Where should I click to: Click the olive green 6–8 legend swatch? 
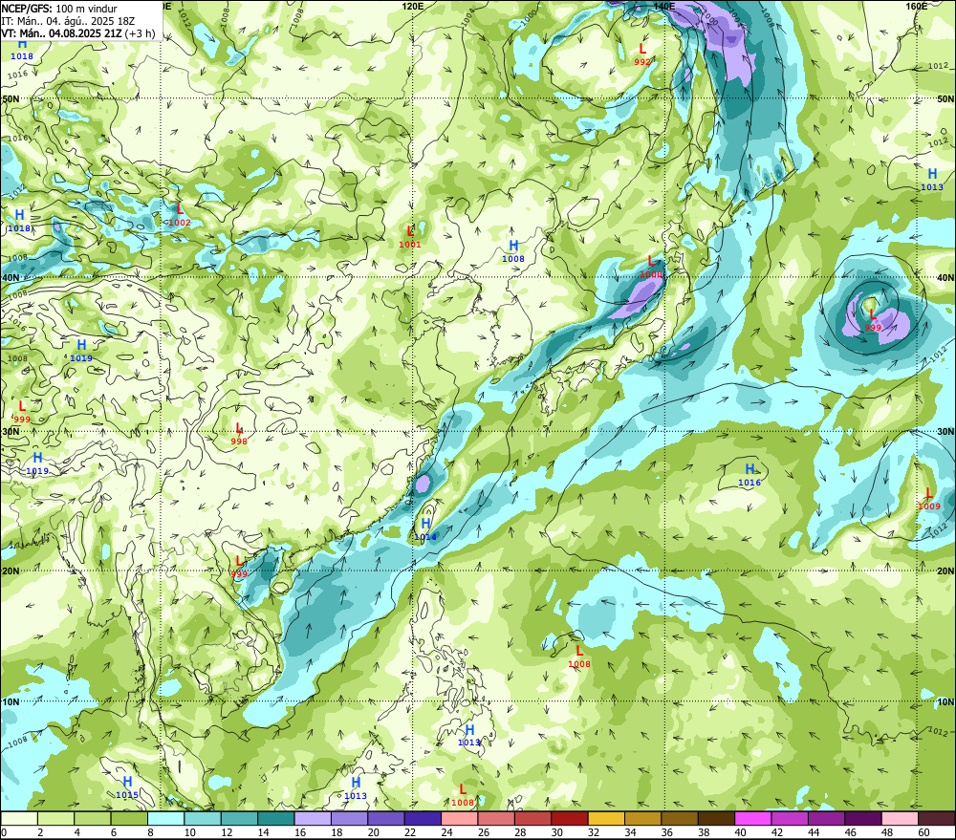coord(129,818)
